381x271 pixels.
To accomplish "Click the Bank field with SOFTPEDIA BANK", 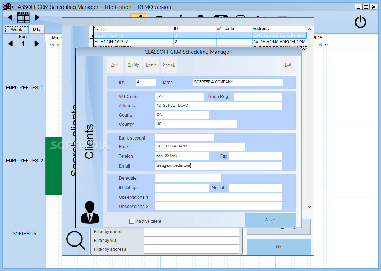I will pyautogui.click(x=200, y=147).
